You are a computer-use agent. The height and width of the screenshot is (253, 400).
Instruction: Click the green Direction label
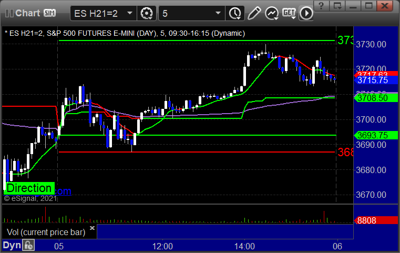[x=29, y=188]
